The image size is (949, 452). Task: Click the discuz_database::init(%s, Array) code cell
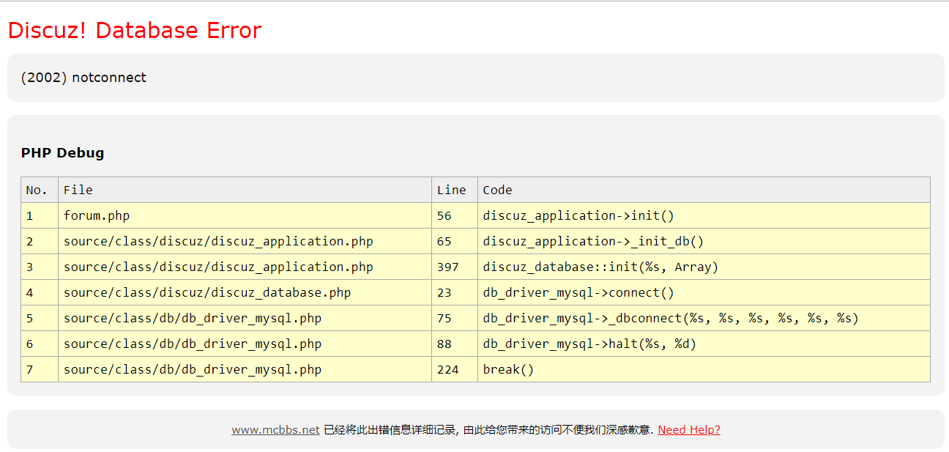tap(600, 267)
